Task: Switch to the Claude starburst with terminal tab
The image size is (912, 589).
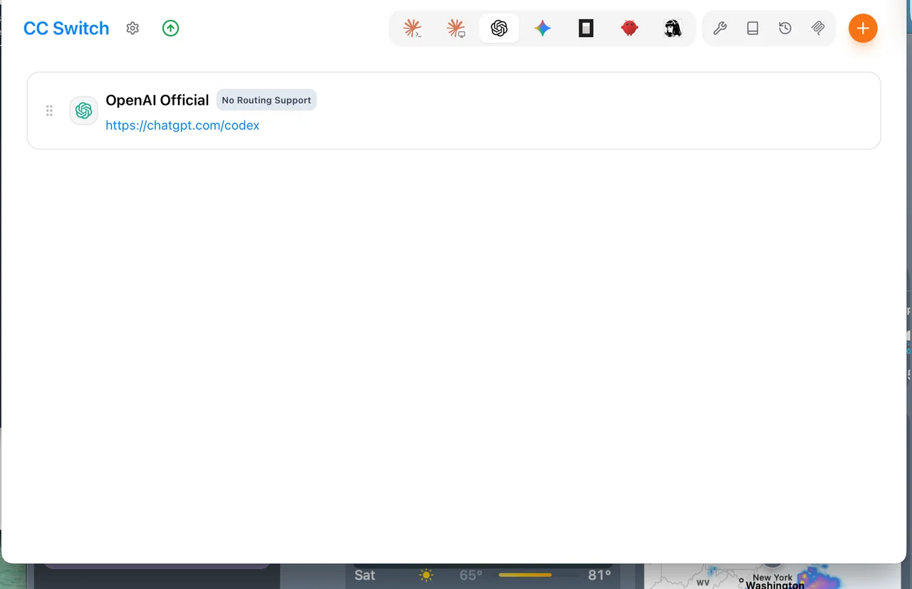Action: 413,29
